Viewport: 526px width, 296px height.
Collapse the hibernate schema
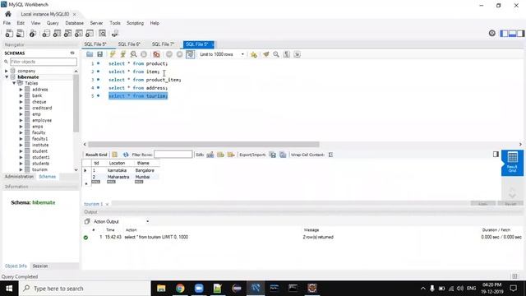pyautogui.click(x=7, y=76)
